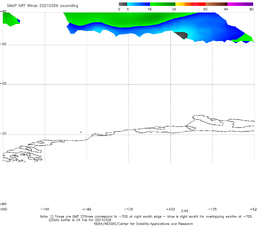This screenshot has width=257, height=226.
Task: Click the '-135' longitude label
Action: coord(128,209)
